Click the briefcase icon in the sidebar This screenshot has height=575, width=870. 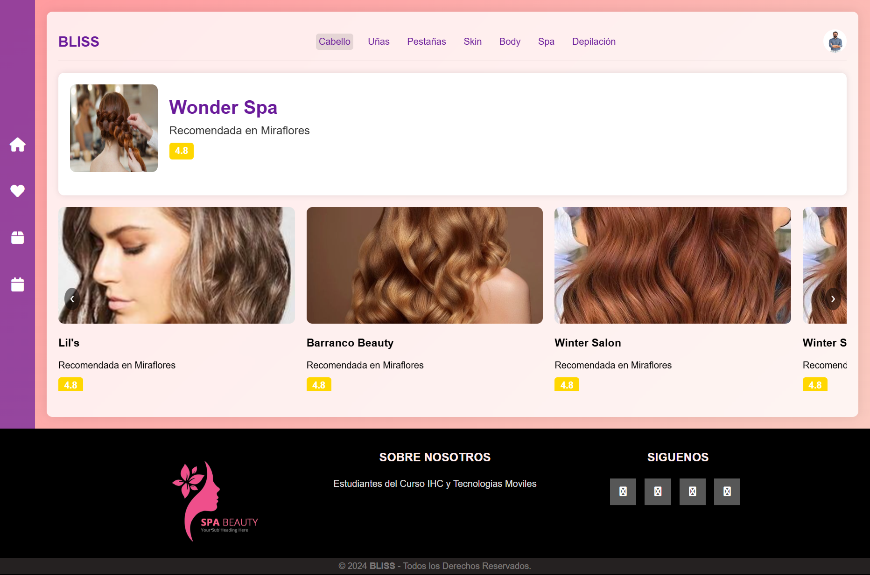[x=17, y=237]
